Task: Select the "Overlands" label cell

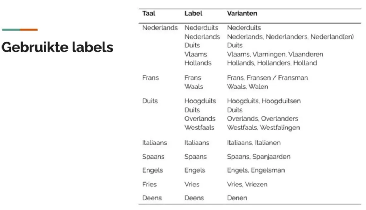Action: point(200,119)
